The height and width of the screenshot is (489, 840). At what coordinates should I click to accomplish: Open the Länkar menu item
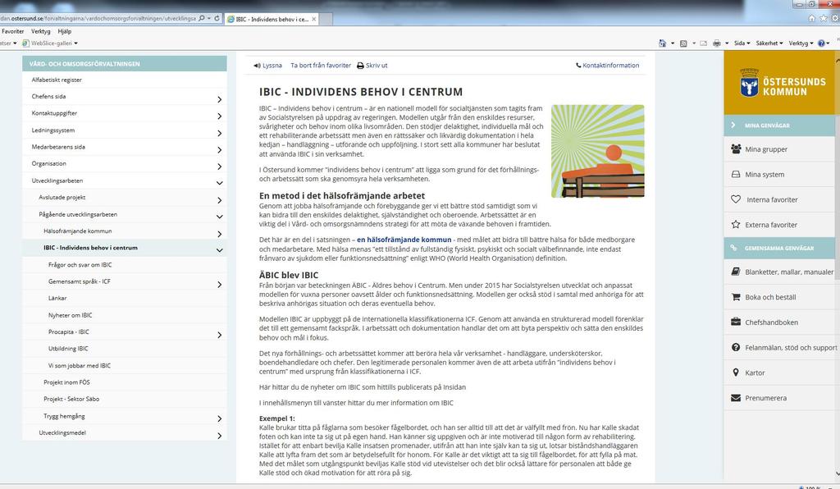(x=57, y=298)
